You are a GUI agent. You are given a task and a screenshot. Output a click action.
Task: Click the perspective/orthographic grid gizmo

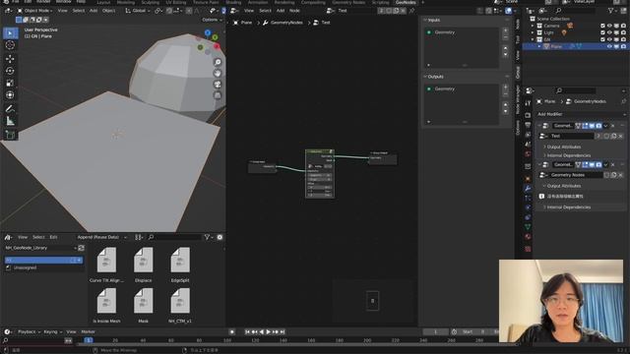(x=218, y=95)
